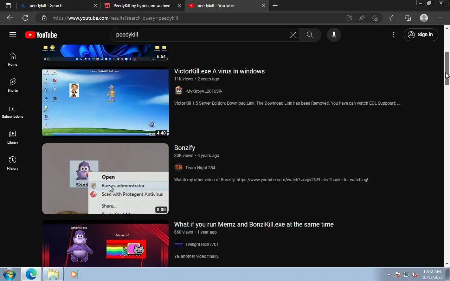Open Shorts in the sidebar
Image resolution: width=450 pixels, height=281 pixels.
click(x=13, y=85)
